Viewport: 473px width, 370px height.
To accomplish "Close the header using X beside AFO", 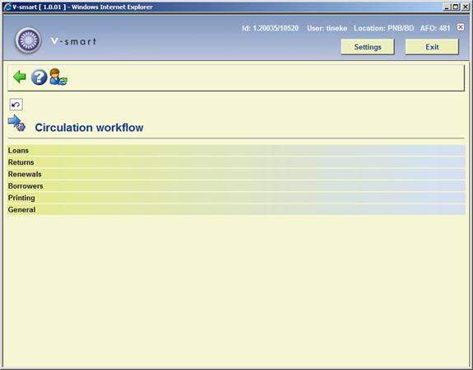I will click(461, 27).
